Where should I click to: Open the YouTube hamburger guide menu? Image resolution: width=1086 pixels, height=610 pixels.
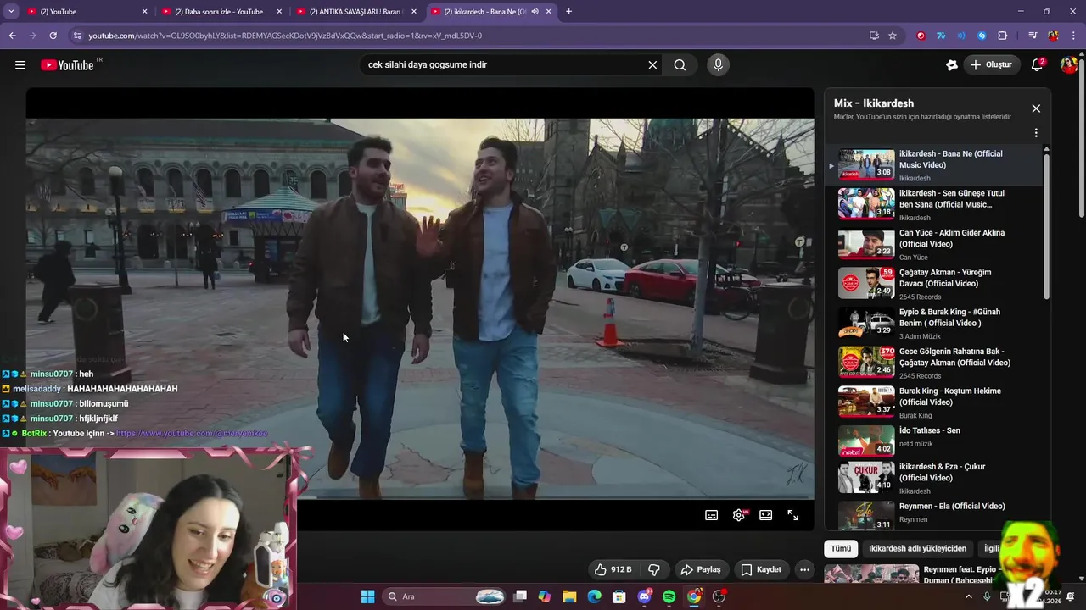(x=20, y=64)
